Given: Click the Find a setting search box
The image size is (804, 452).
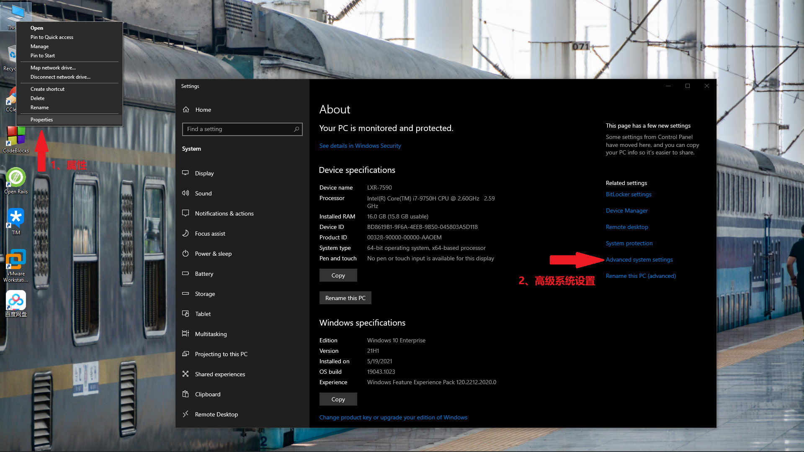Looking at the screenshot, I should click(242, 129).
